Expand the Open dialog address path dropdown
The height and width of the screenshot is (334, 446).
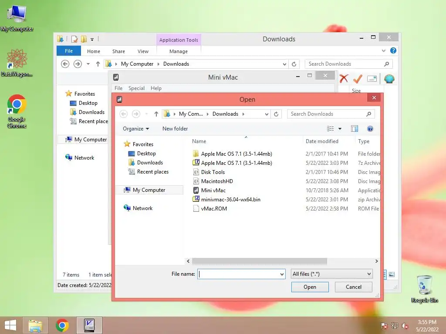pos(267,114)
